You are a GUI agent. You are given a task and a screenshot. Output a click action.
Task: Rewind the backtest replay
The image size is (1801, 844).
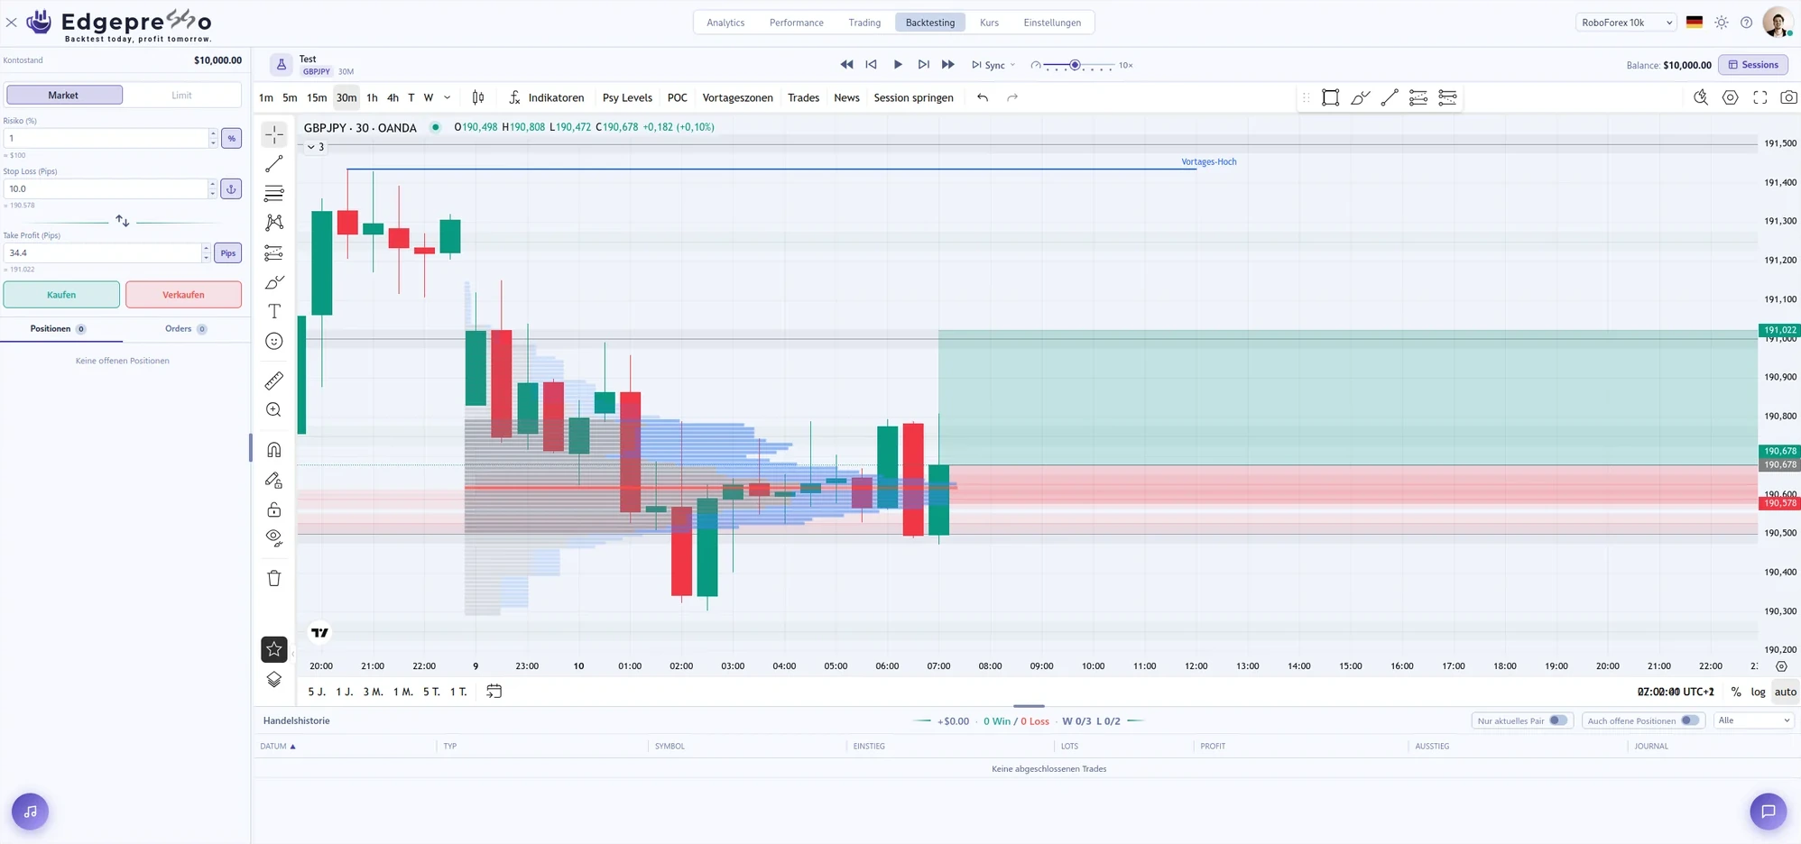[x=846, y=65]
